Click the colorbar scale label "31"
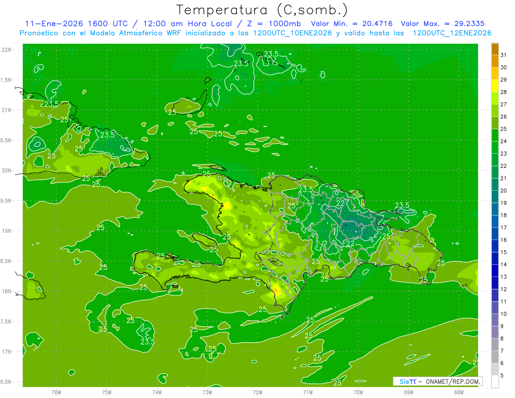The width and height of the screenshot is (515, 398). pos(504,55)
